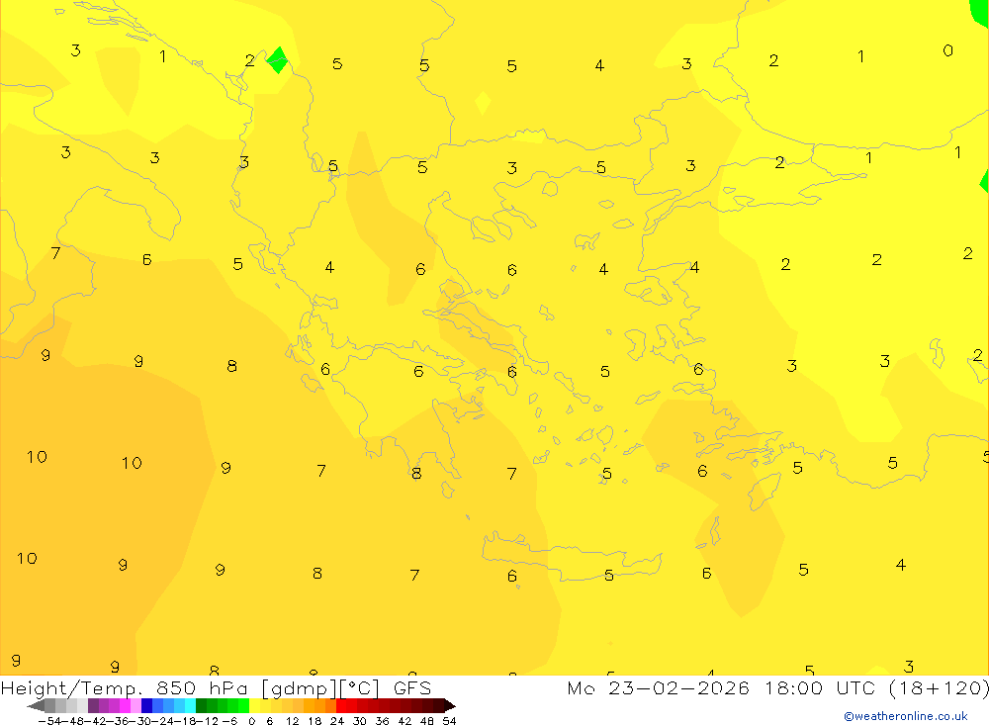Screen dimensions: 989x725
Task: Click the right arrow tip of the color scale
Action: pos(450,705)
